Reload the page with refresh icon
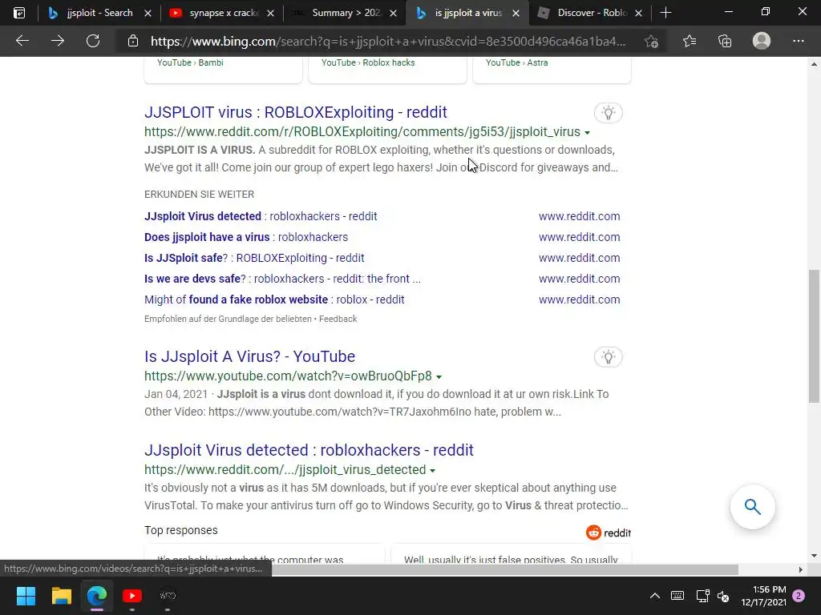The image size is (821, 615). [x=93, y=41]
